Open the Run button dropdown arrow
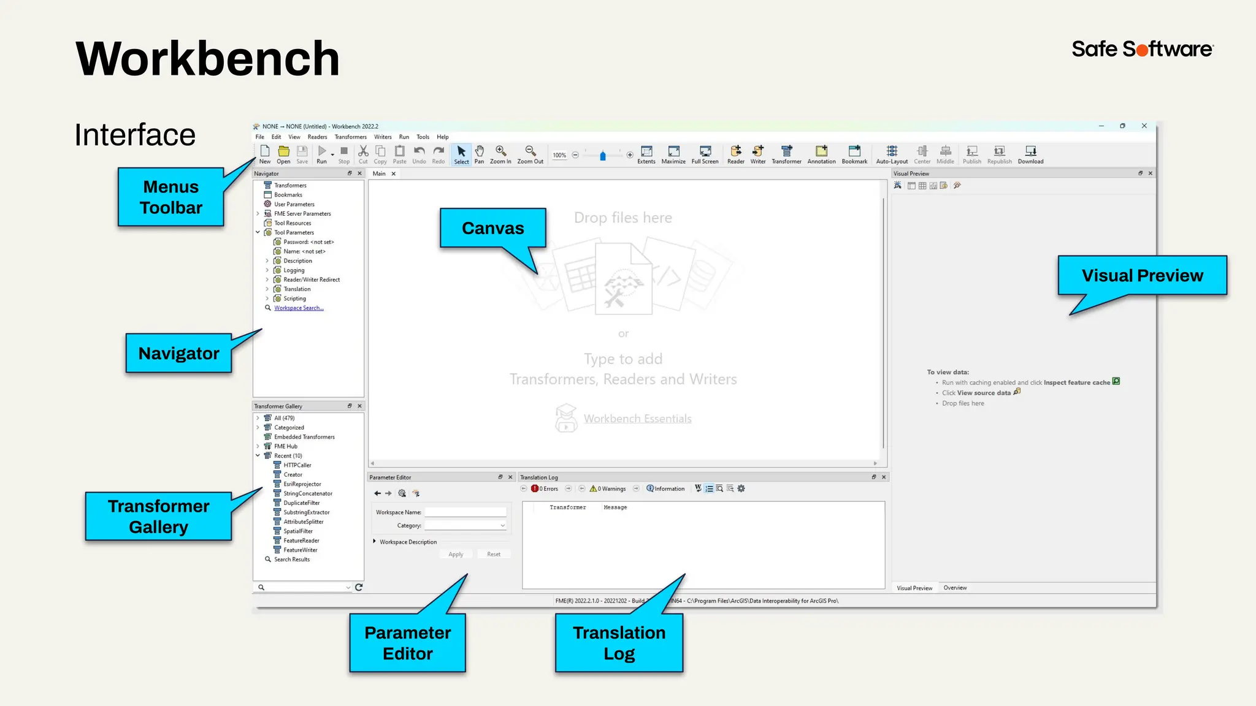This screenshot has height=706, width=1256. pos(332,154)
